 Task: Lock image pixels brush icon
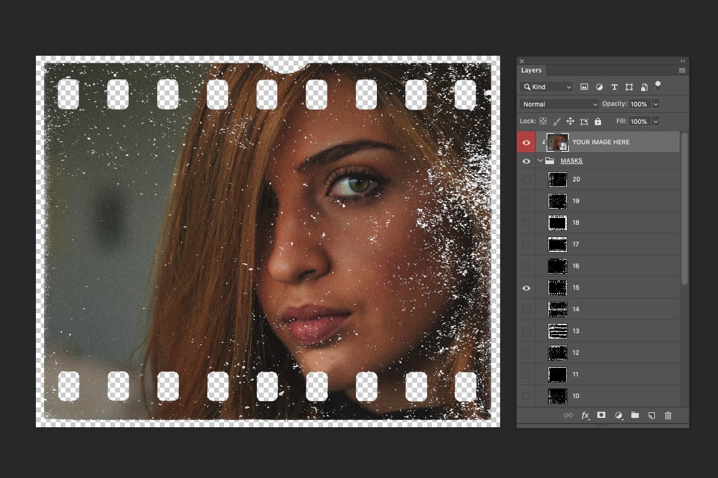[x=557, y=121]
